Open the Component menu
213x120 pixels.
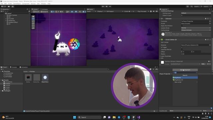click(x=26, y=4)
